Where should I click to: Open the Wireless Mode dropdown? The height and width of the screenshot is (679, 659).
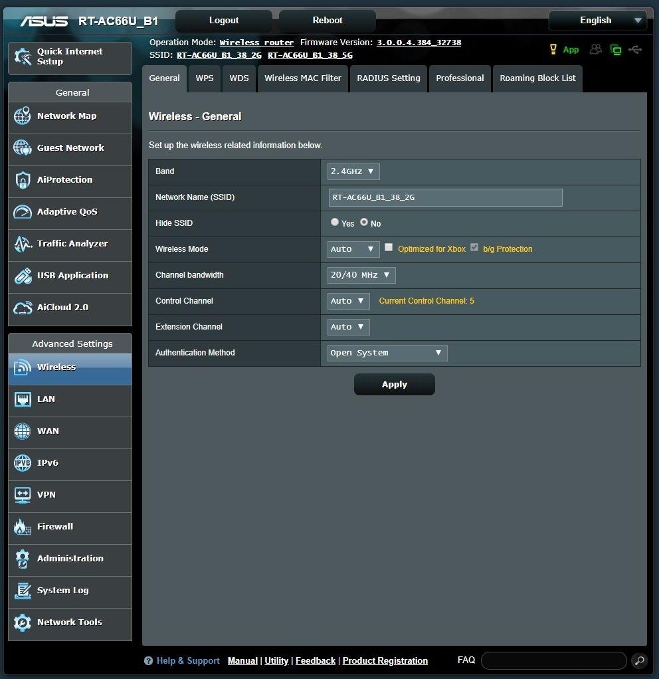click(353, 249)
